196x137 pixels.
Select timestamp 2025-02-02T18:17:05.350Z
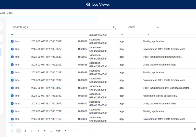pos(46,41)
